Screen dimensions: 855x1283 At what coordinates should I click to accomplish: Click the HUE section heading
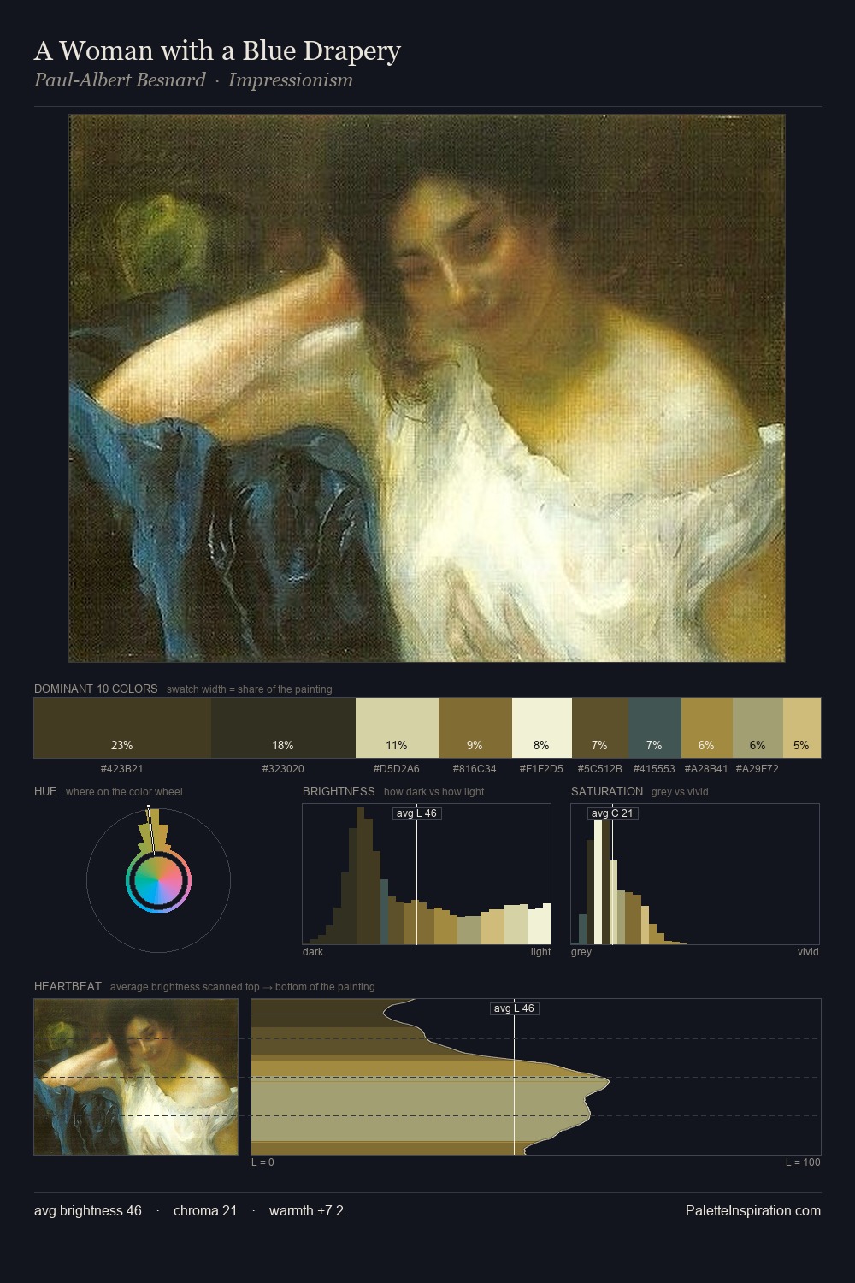pyautogui.click(x=45, y=791)
